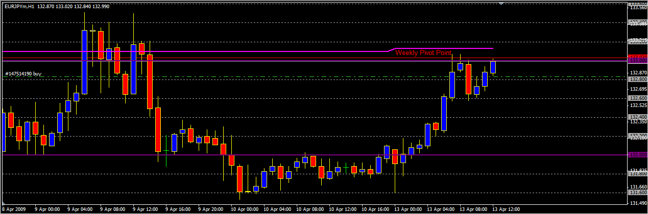This screenshot has width=648, height=214.
Task: Click the '10 Apr 04:00' time label
Action: point(277,209)
